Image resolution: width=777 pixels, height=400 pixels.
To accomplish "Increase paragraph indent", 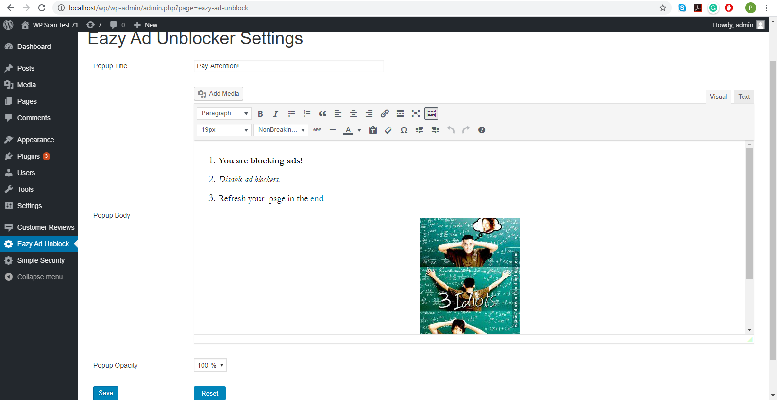I will [x=435, y=130].
